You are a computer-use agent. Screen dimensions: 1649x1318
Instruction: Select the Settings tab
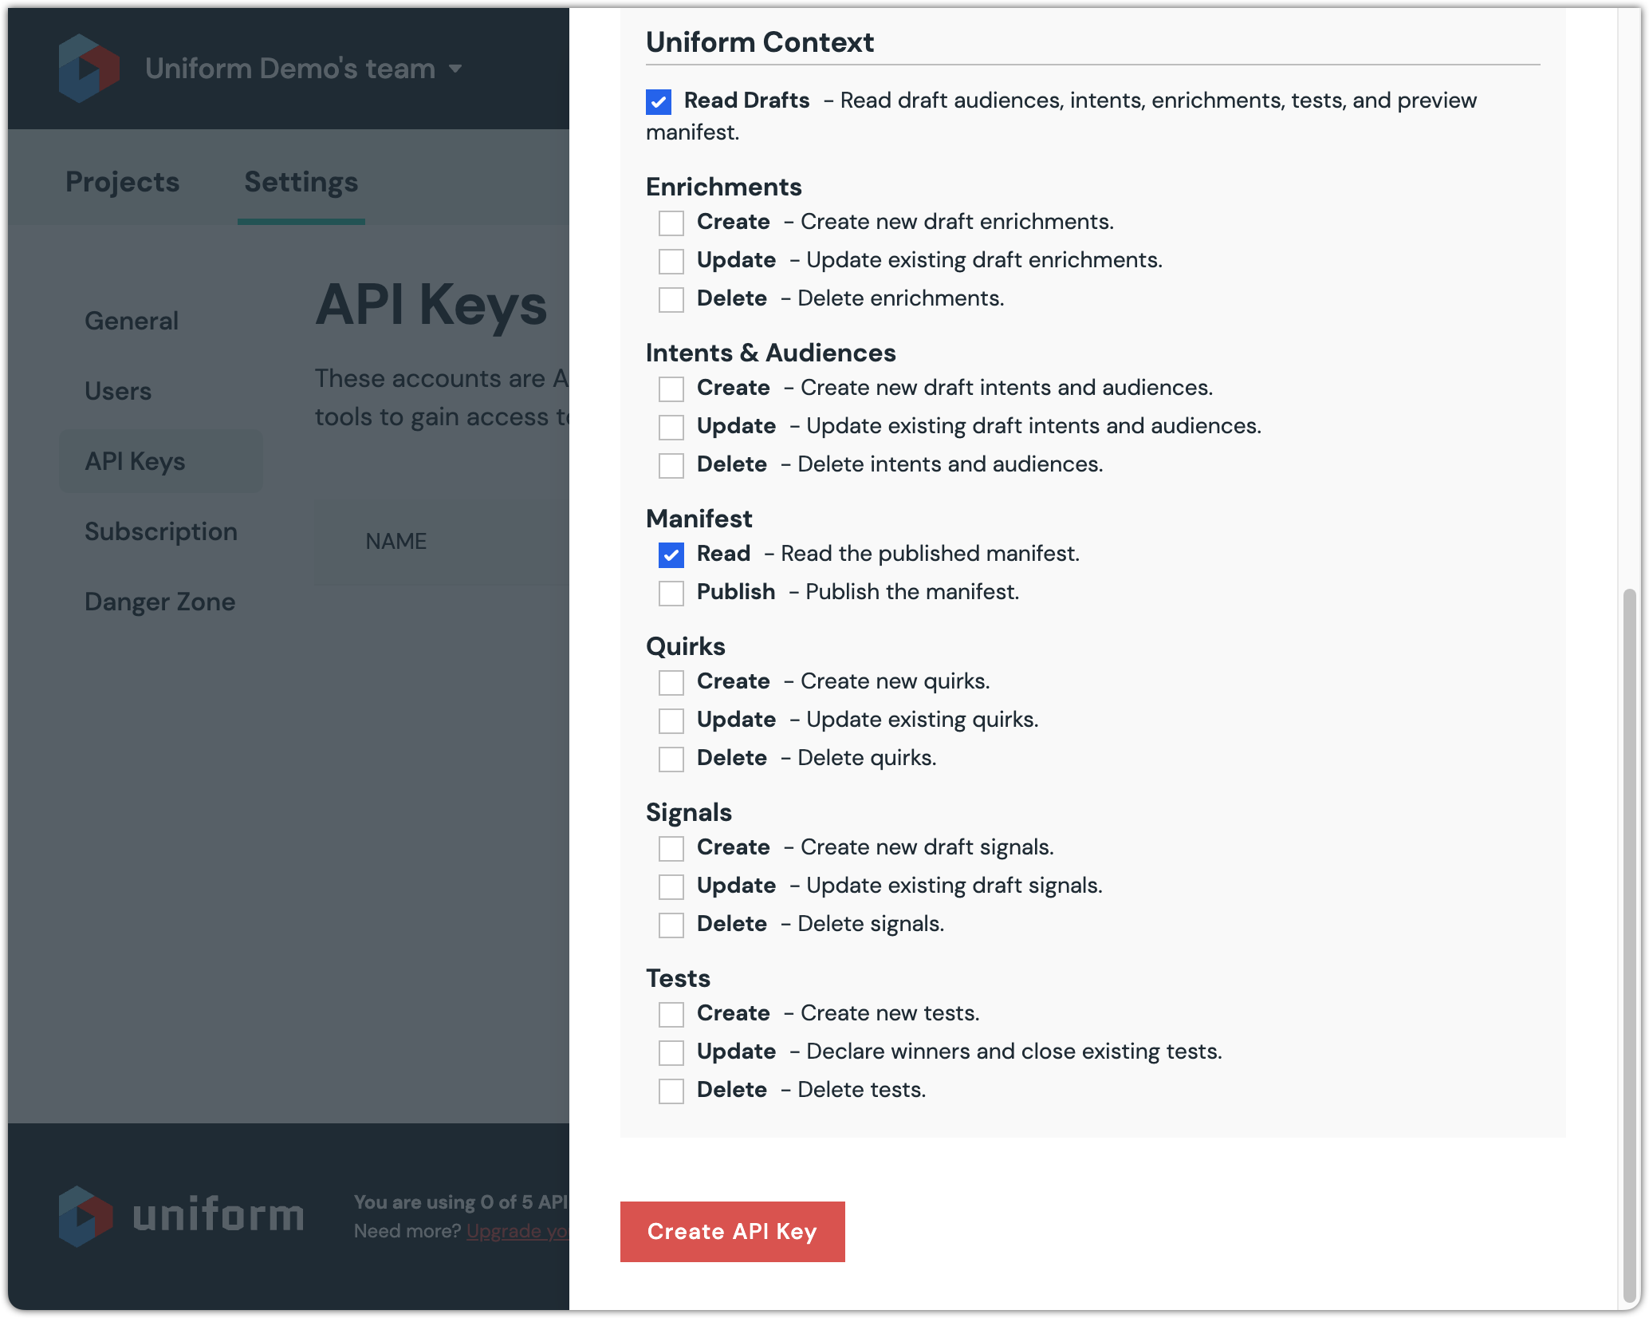(x=301, y=182)
